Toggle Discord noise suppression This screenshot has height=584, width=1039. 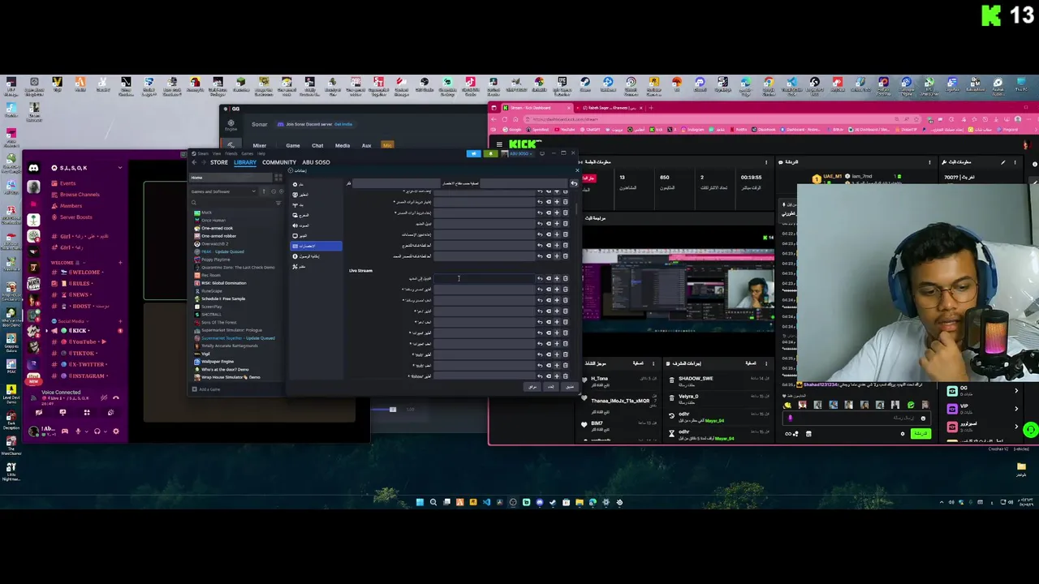tap(103, 397)
